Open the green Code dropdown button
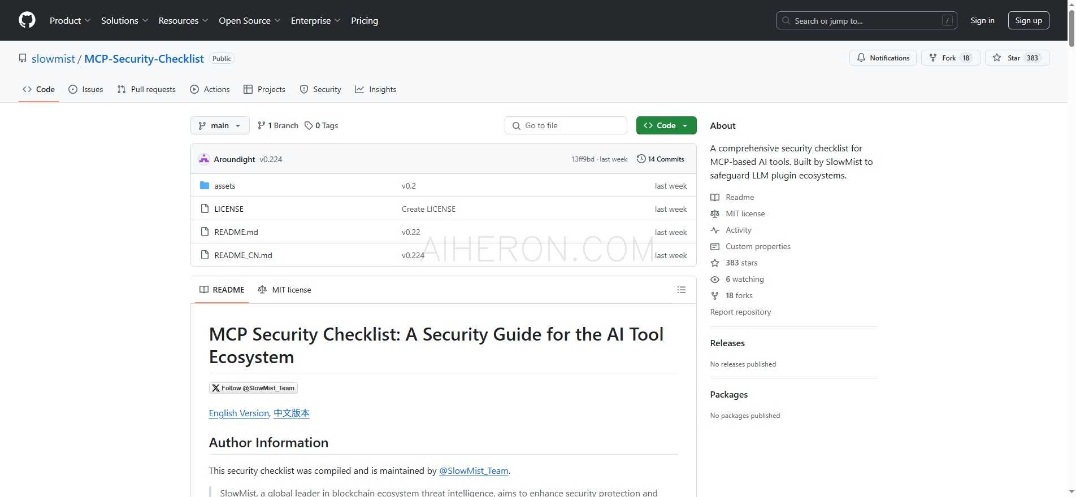The image size is (1076, 497). point(666,125)
